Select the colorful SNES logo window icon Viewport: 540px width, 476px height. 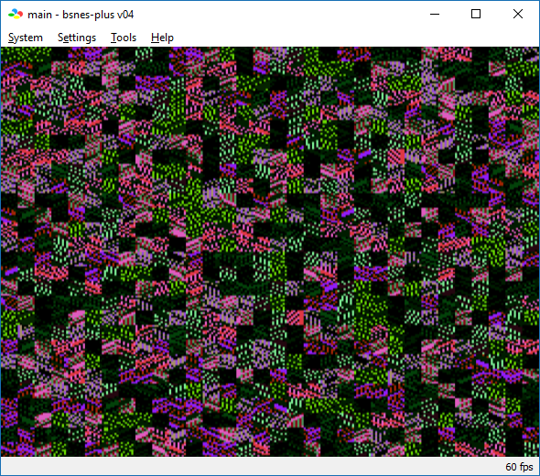[16, 14]
